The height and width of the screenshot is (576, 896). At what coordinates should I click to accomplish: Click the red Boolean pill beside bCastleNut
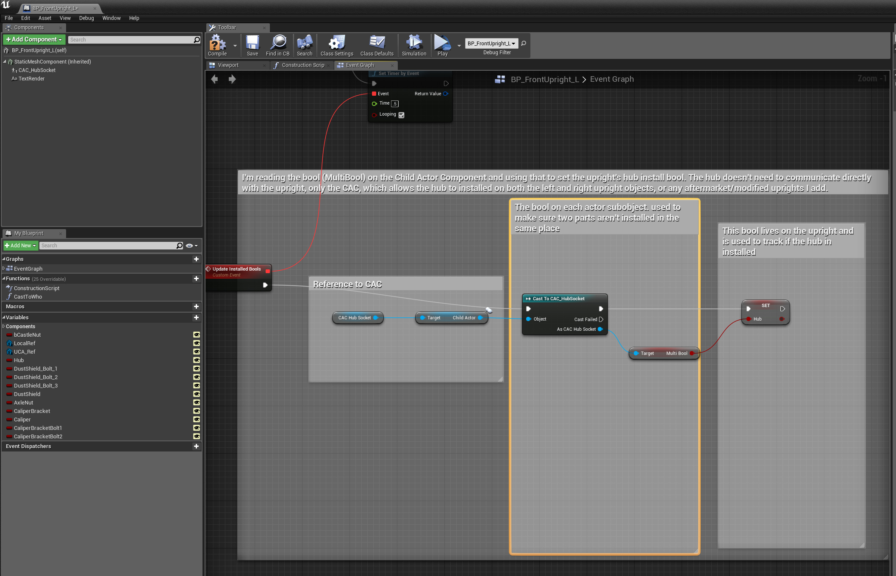[9, 335]
